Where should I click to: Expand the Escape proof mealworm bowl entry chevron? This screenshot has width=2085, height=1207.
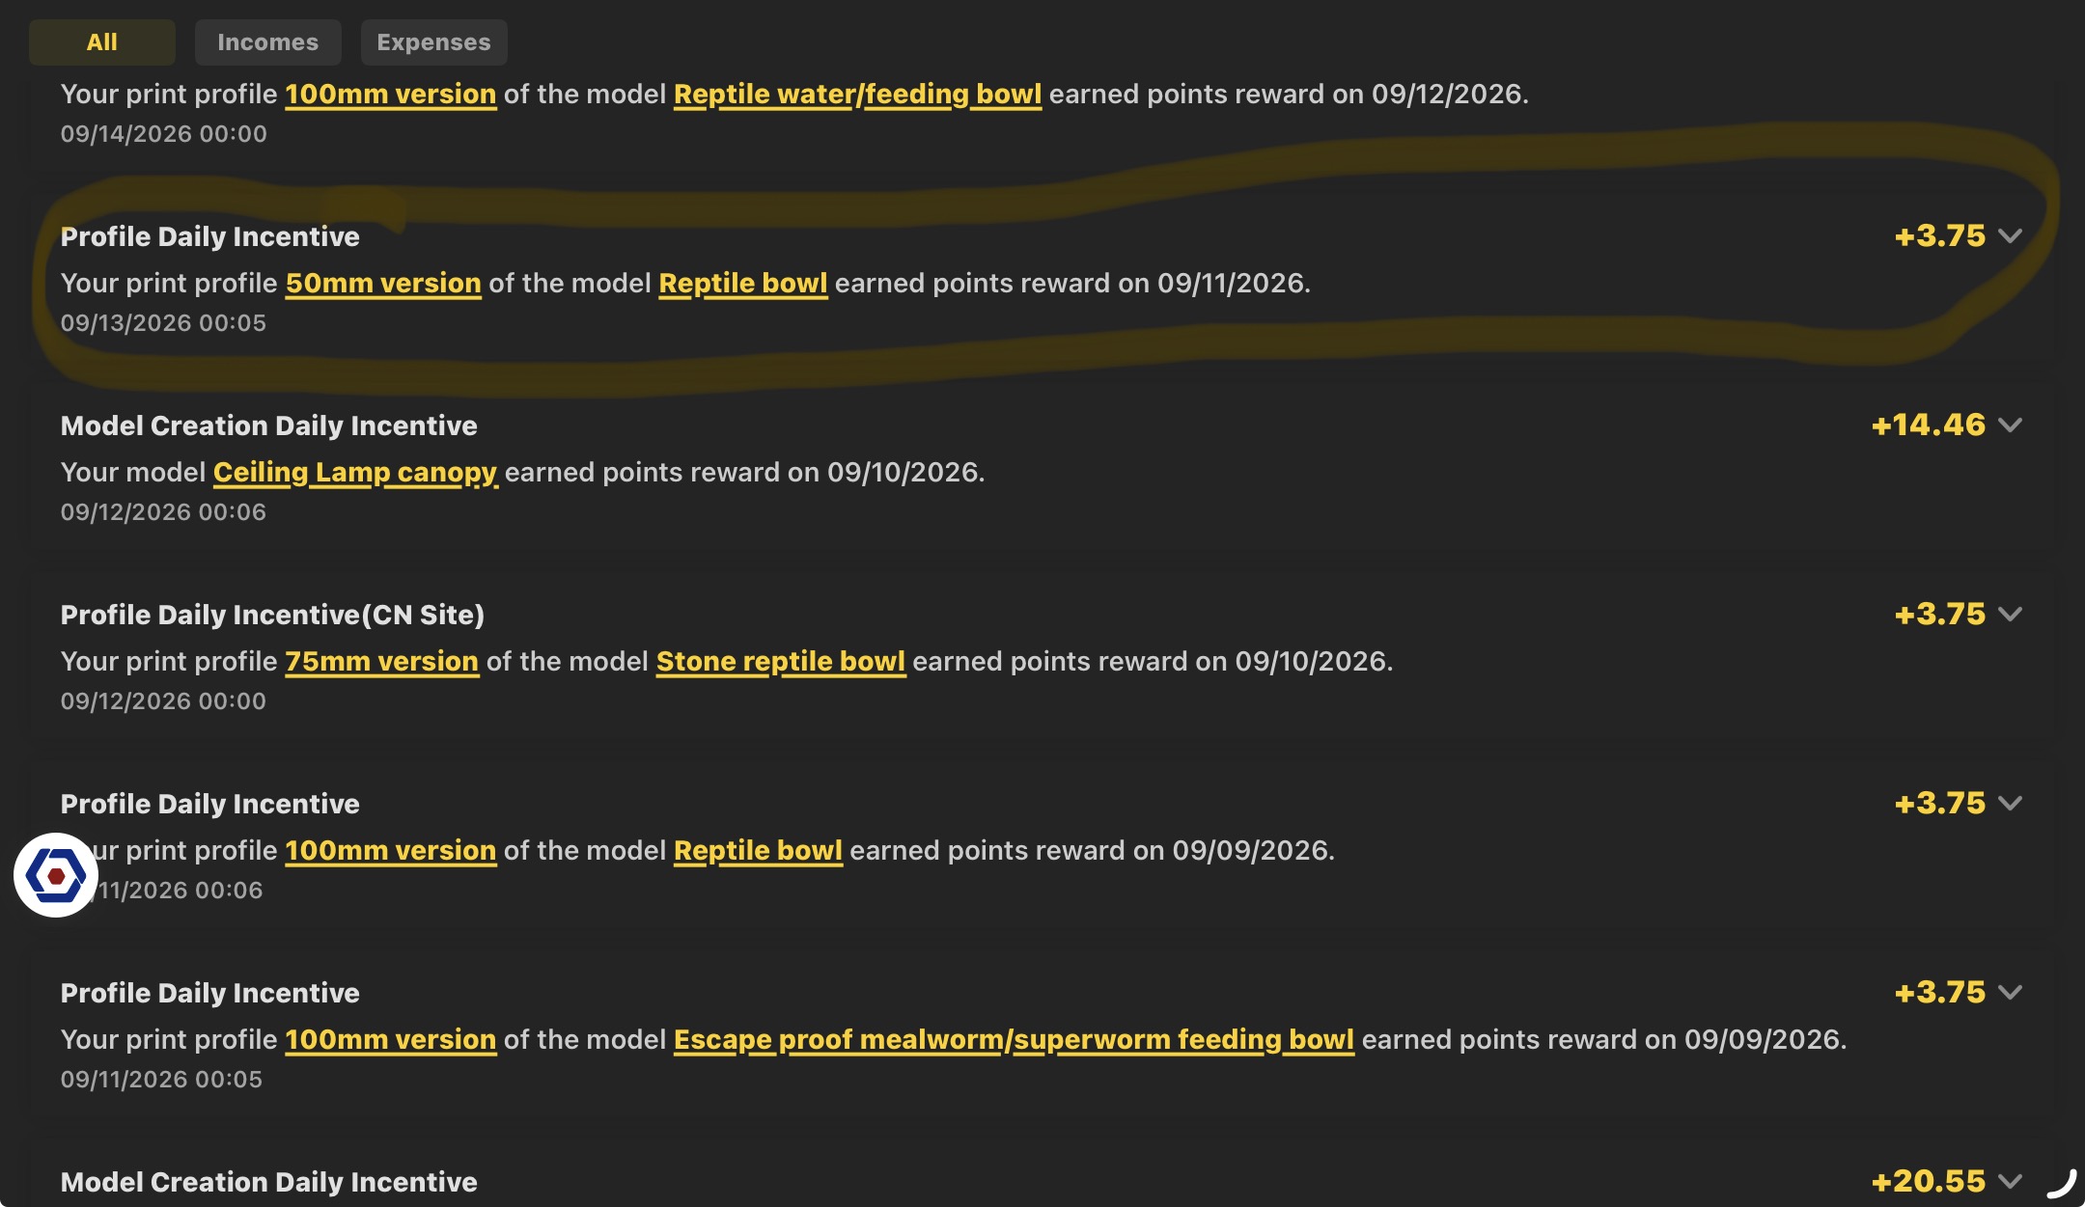coord(2010,993)
